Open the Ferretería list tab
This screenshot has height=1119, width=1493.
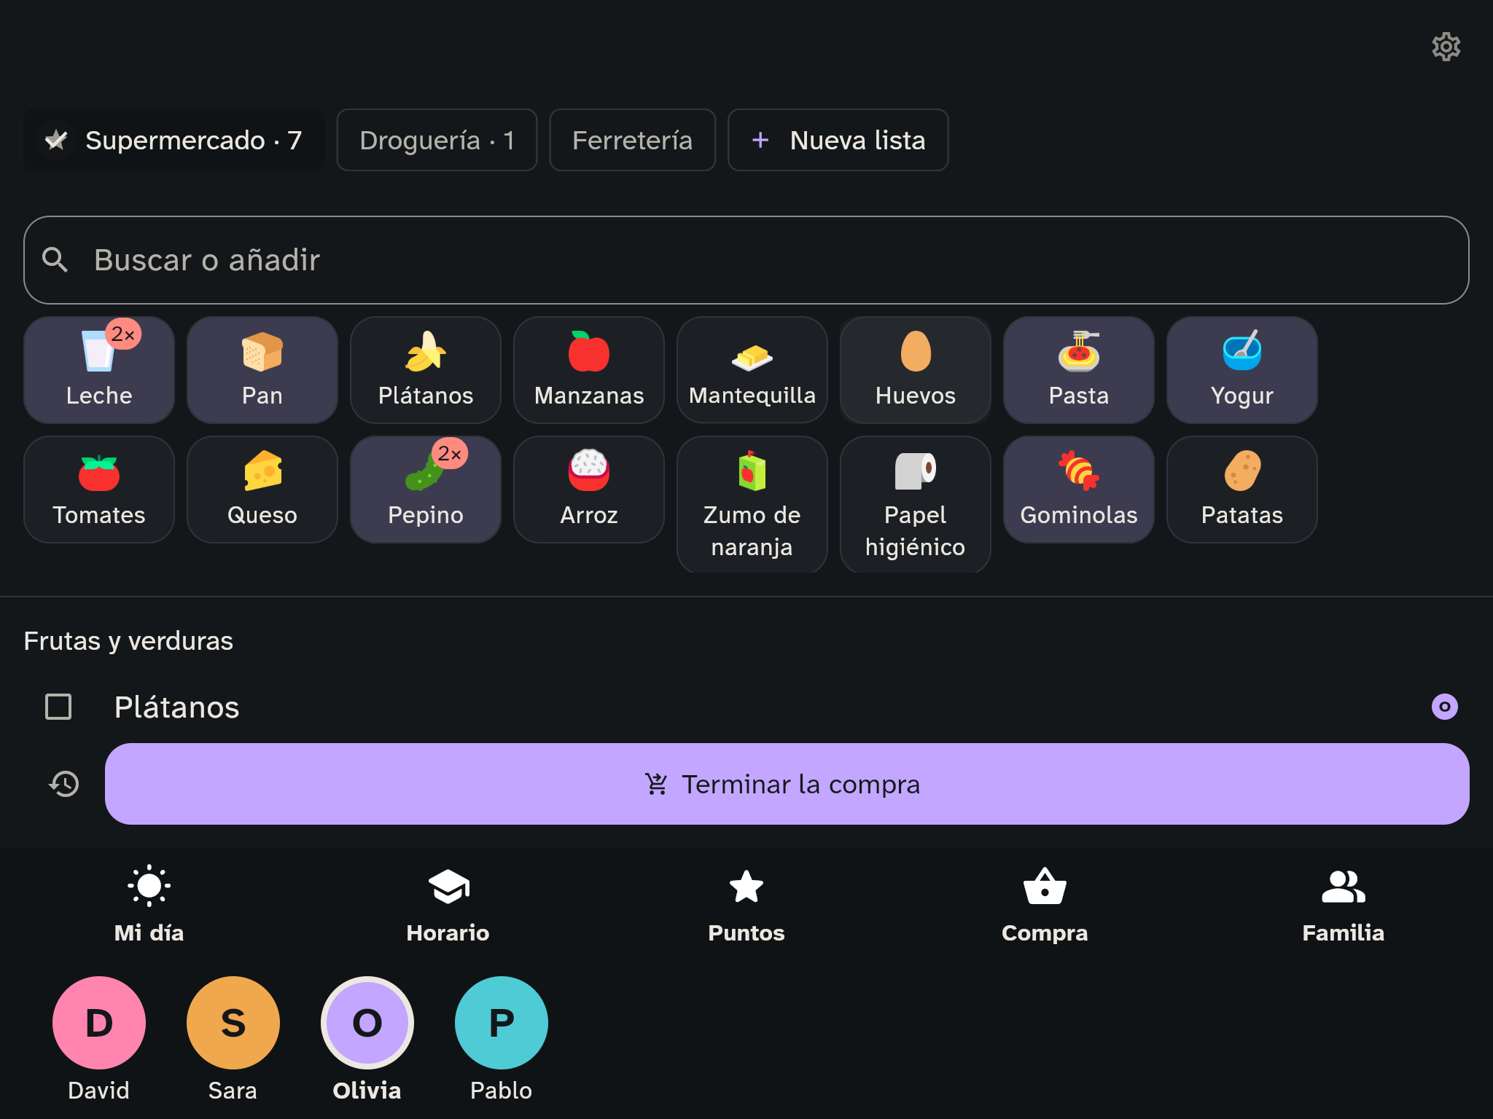tap(632, 140)
